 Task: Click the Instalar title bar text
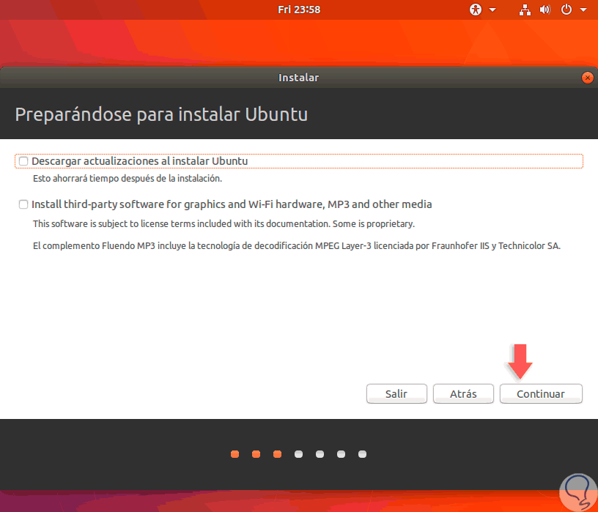coord(298,78)
